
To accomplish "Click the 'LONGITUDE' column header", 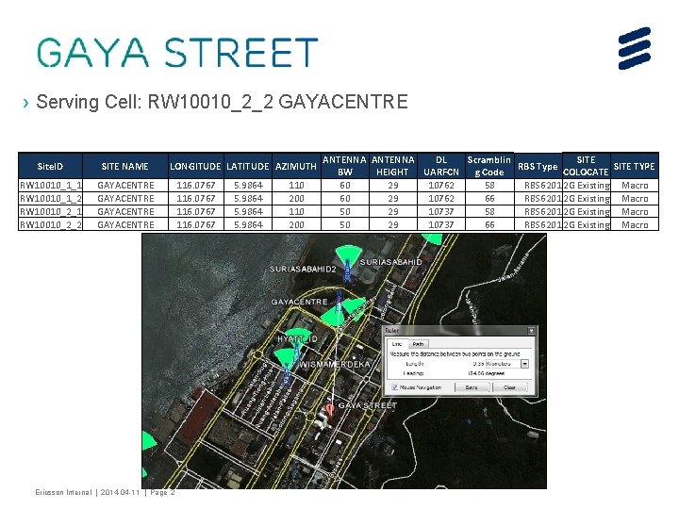I will [x=196, y=166].
